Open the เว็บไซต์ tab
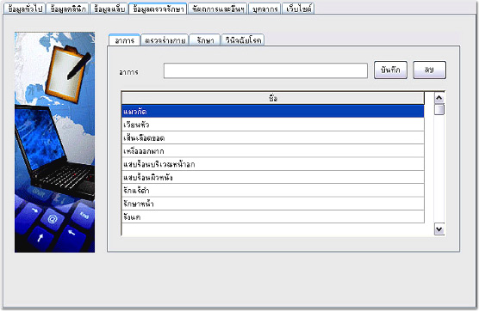 pyautogui.click(x=298, y=9)
